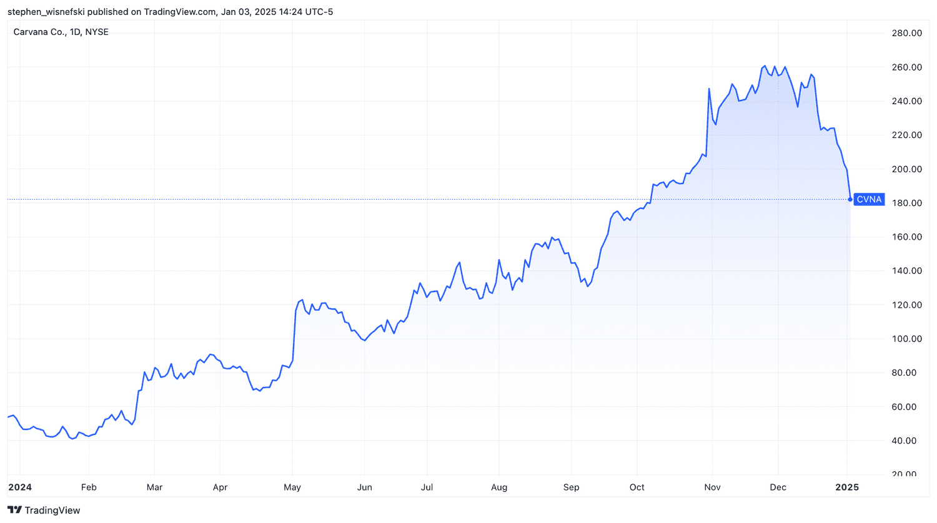Click the Mar label on time axis
This screenshot has width=937, height=523.
(154, 487)
